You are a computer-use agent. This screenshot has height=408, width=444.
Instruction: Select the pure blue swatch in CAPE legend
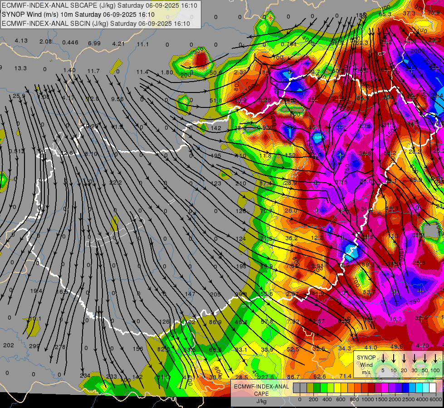(405, 388)
